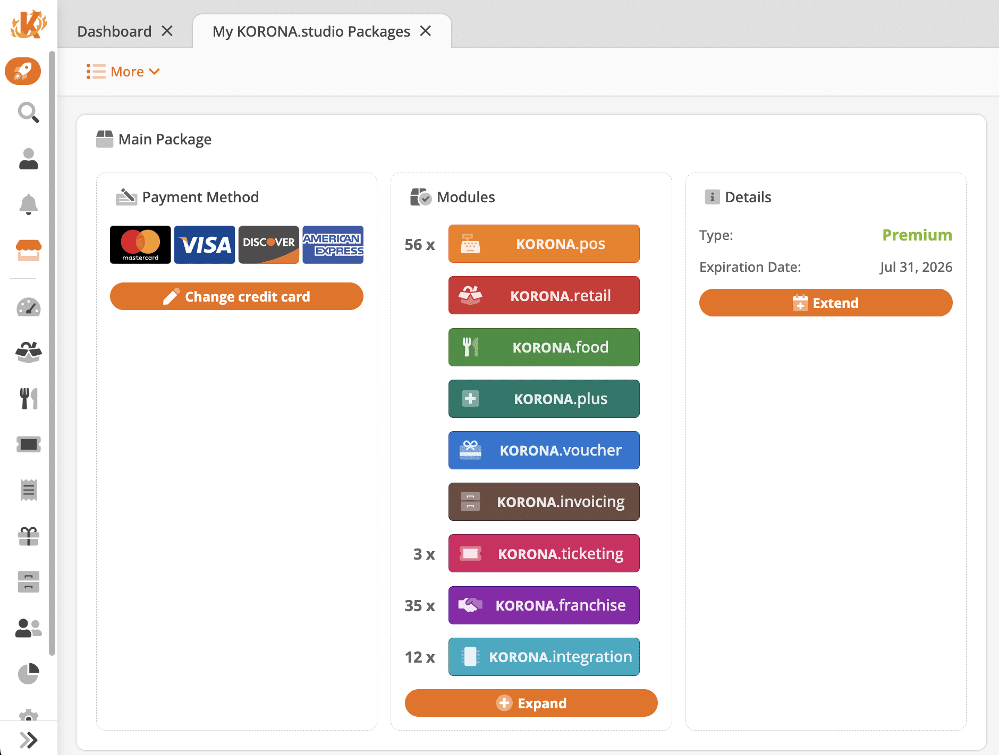
Task: Open the dashboard gauge sidebar icon
Action: click(28, 307)
